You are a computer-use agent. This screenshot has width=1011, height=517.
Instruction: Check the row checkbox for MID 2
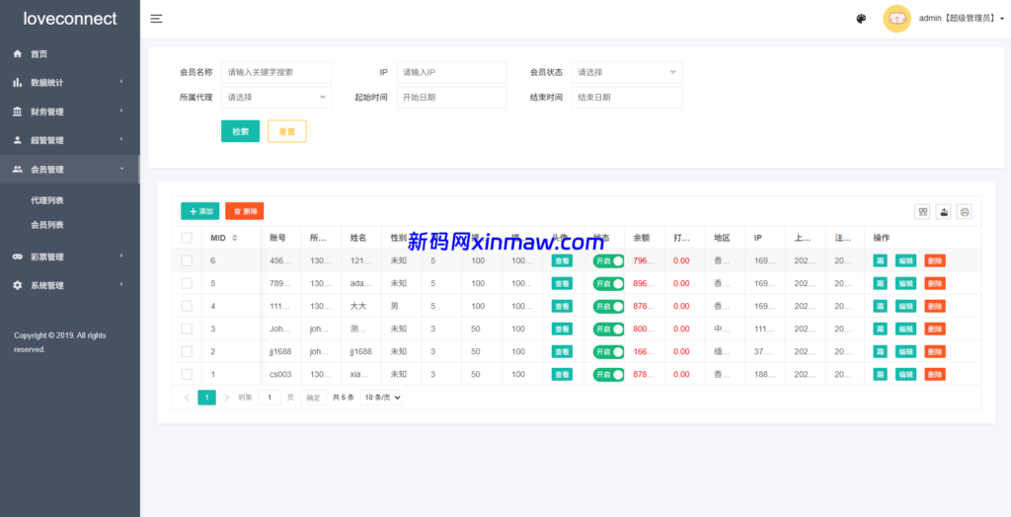(x=187, y=351)
